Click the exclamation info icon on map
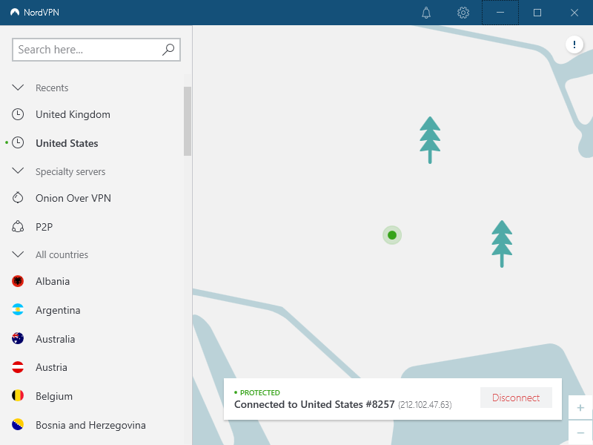593x445 pixels. tap(574, 44)
